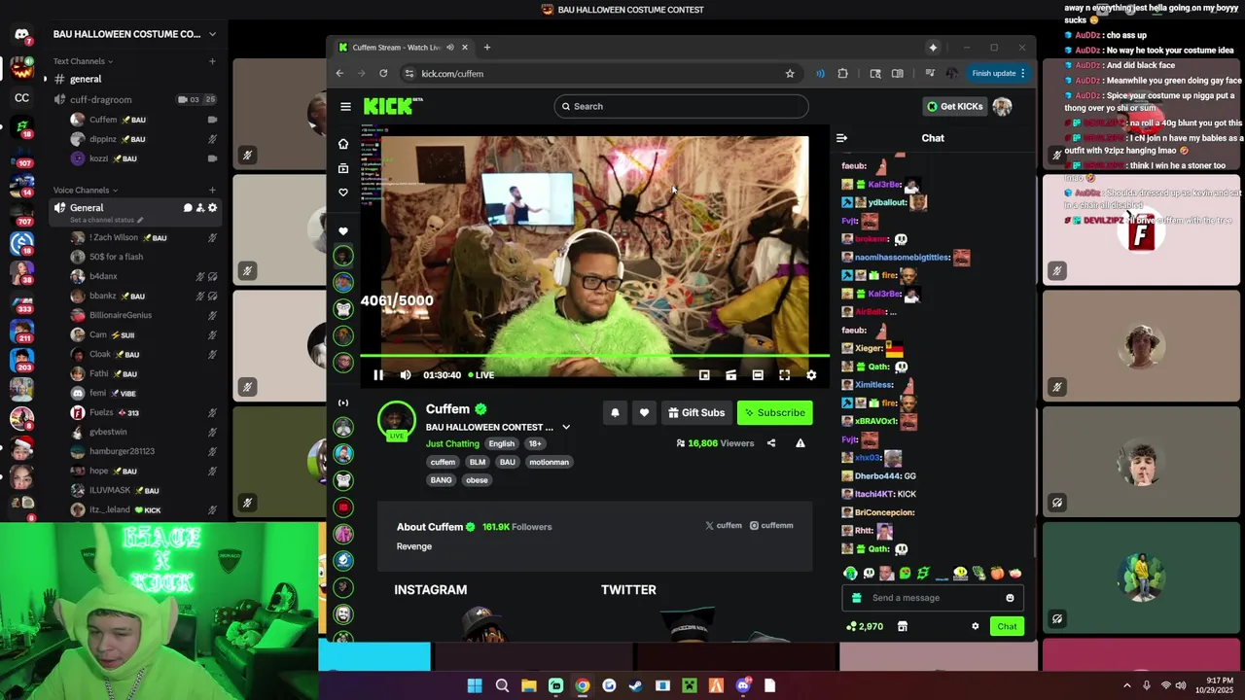Screen dimensions: 1245x700
Task: Open Windows Start menu
Action: click(x=475, y=686)
